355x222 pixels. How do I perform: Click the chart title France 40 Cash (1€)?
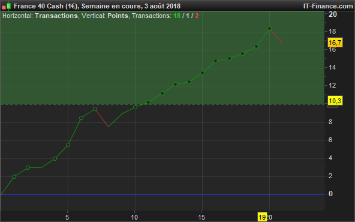(46, 6)
